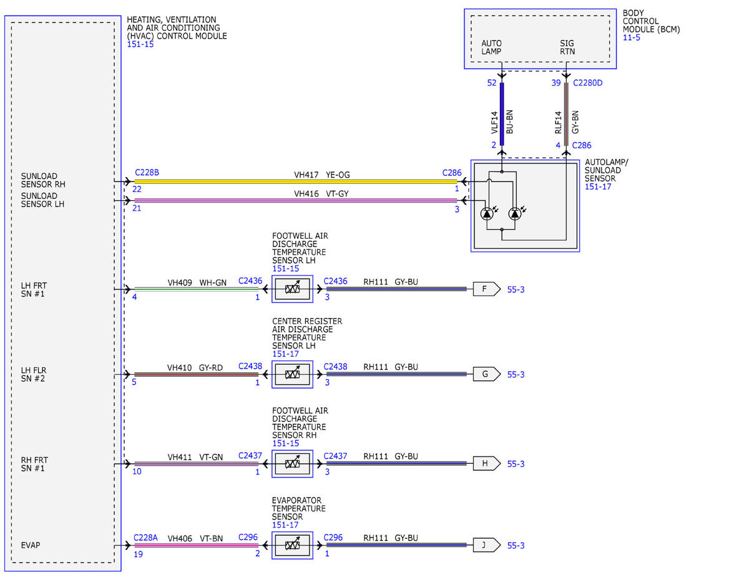Click the left photodiode symbol in Autolamp/Sunload Sensor
This screenshot has height=578, width=749.
point(487,213)
